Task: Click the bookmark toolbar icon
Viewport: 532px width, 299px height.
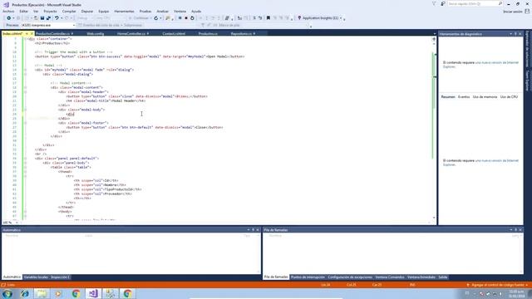Action: [x=268, y=18]
